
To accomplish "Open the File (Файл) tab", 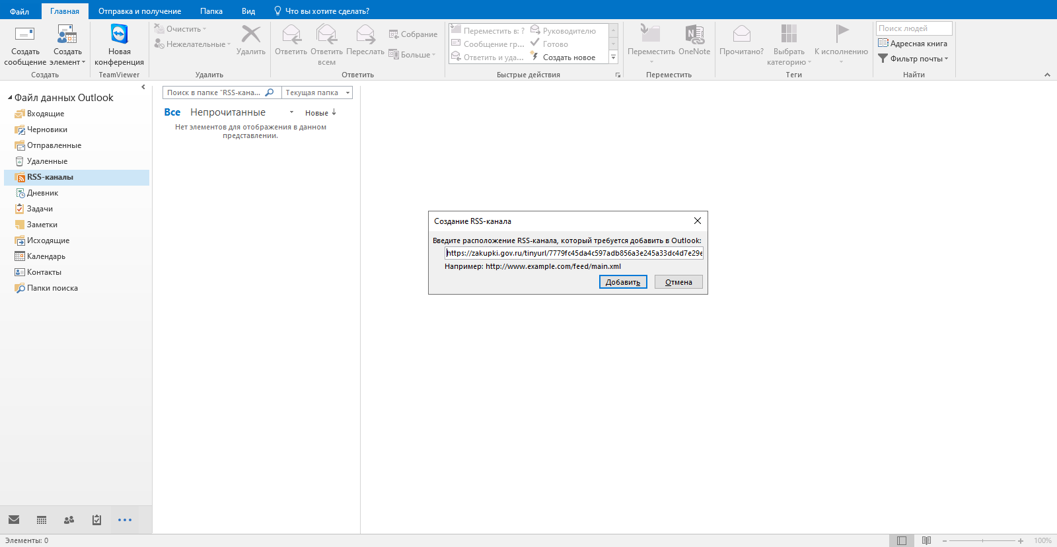I will tap(20, 11).
